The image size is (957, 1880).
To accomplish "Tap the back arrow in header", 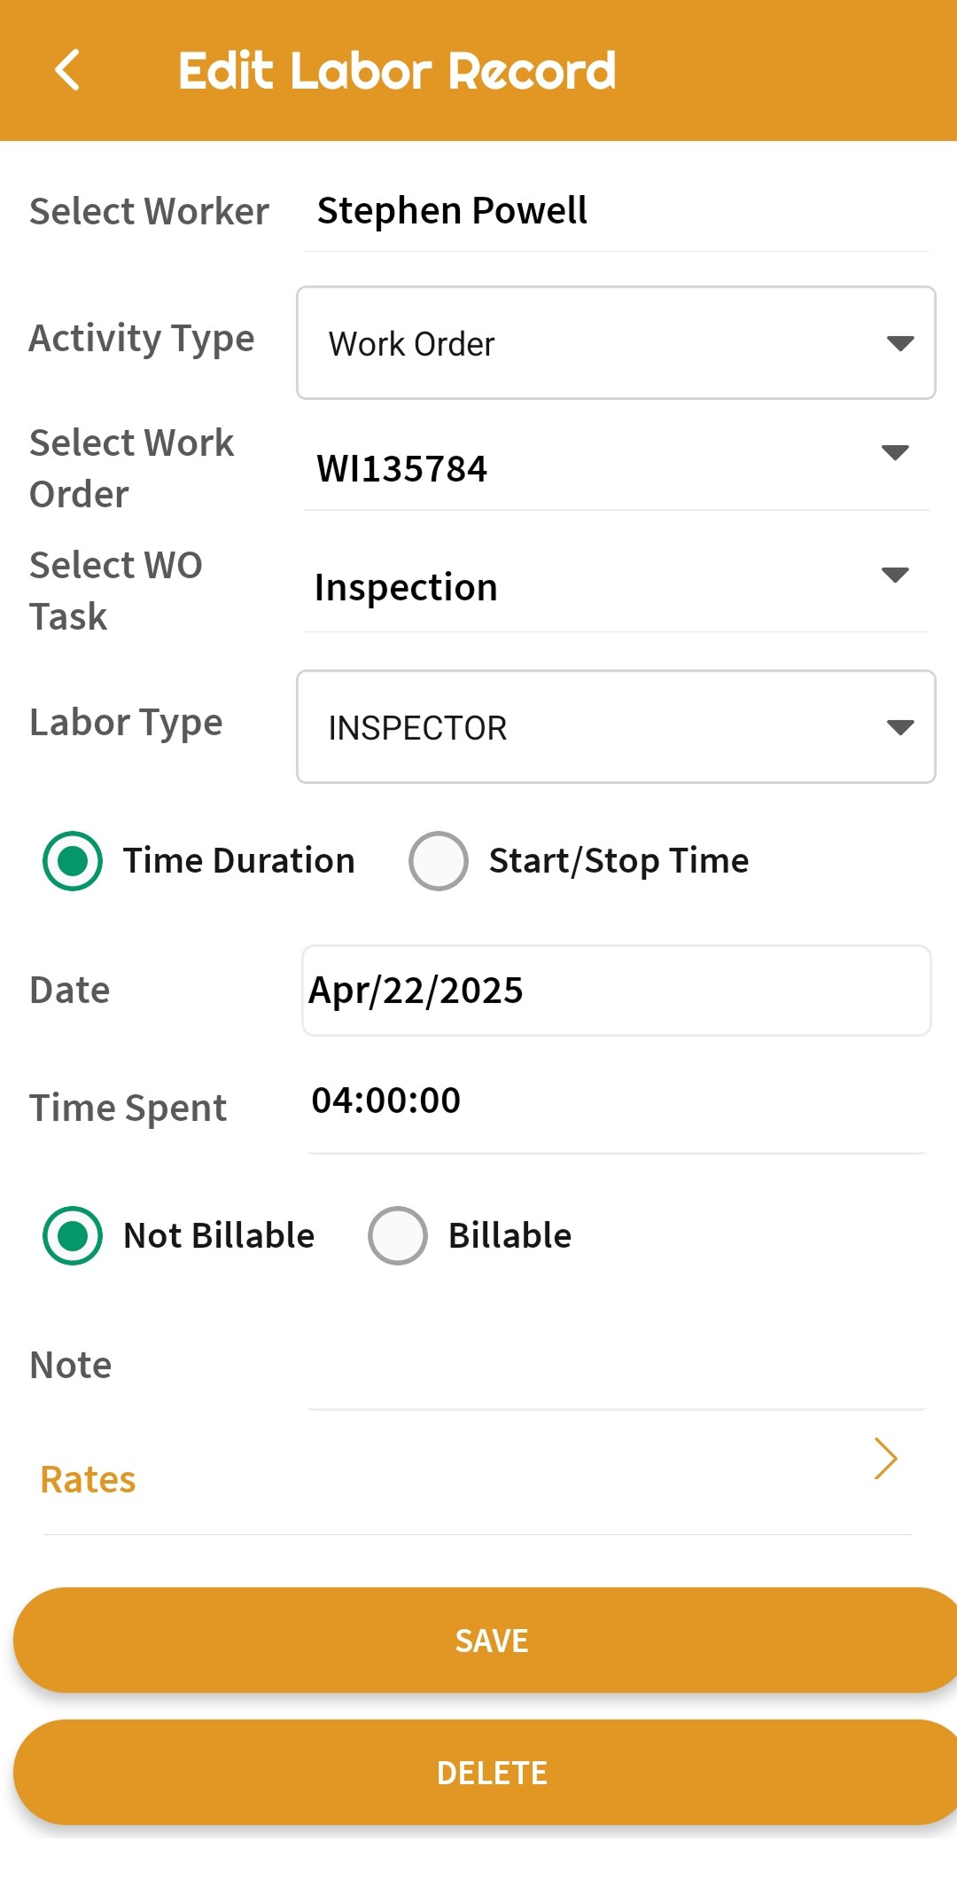I will click(x=67, y=70).
